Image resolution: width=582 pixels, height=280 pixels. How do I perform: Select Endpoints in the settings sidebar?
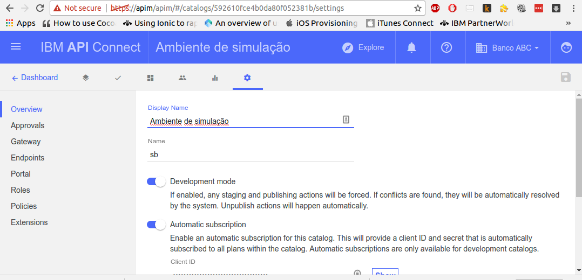click(28, 158)
